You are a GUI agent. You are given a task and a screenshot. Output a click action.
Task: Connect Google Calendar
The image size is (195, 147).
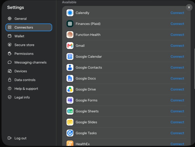coord(177,57)
